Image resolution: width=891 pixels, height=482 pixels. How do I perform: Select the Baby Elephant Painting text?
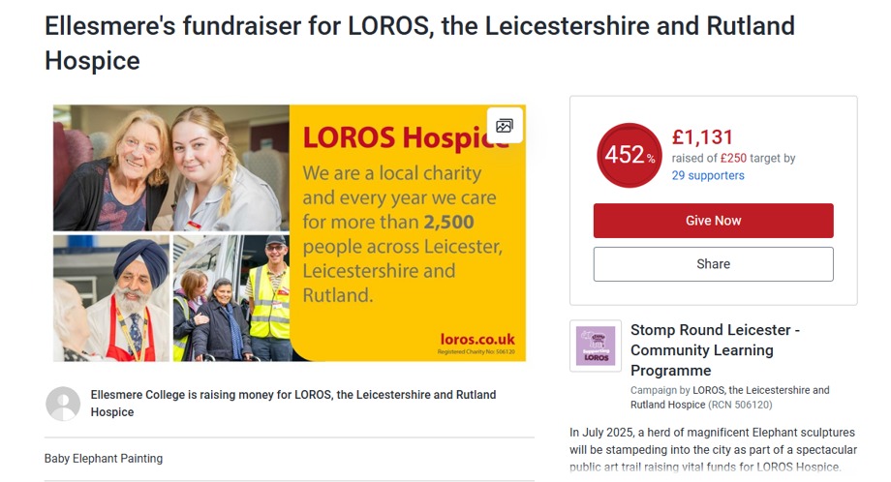click(x=104, y=458)
